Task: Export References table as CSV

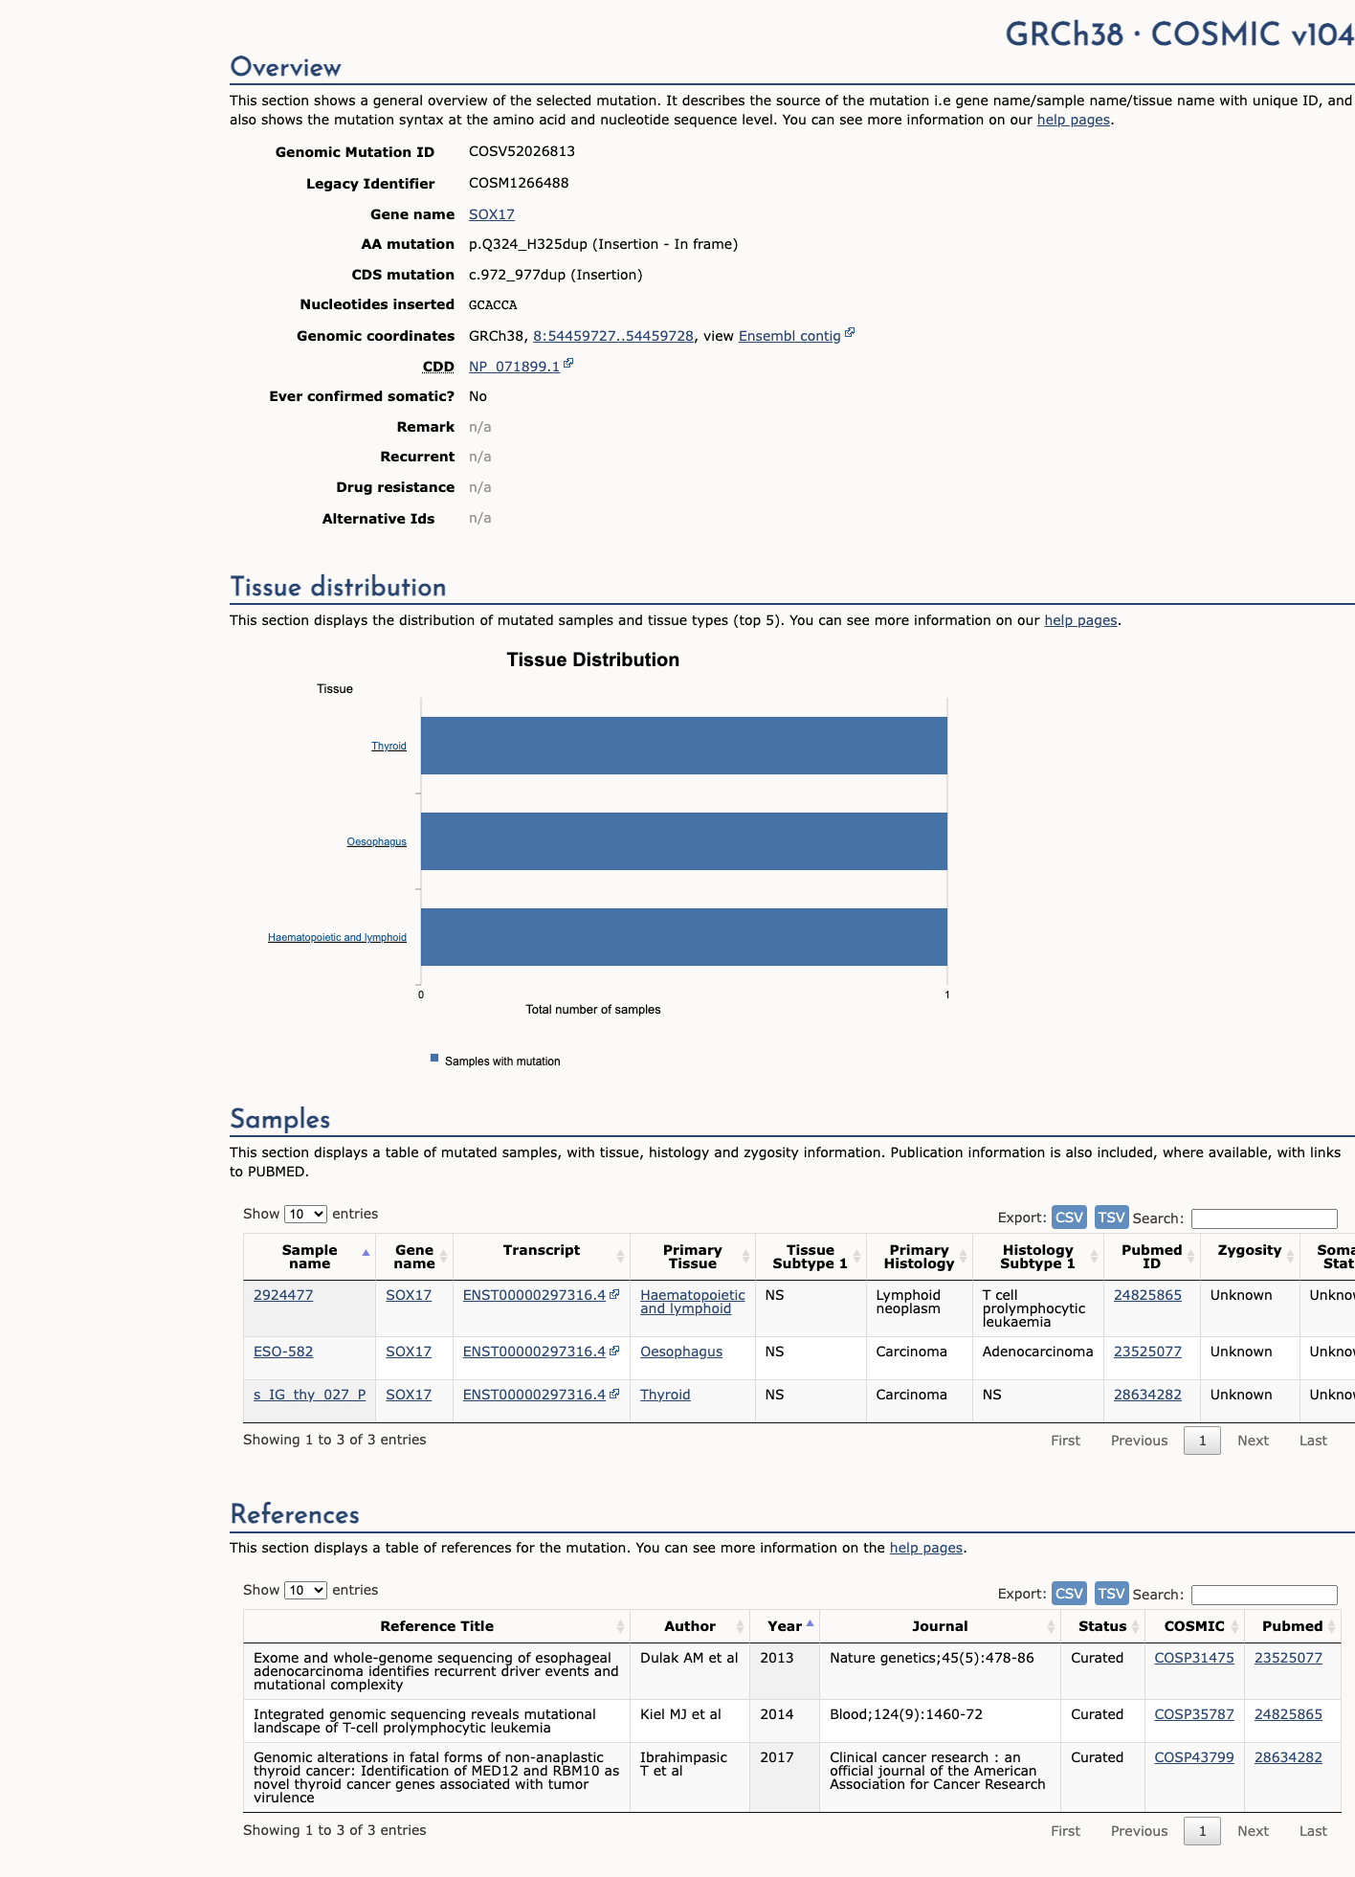Action: tap(1069, 1594)
